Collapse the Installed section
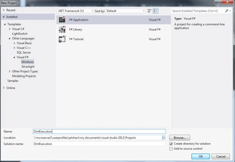The width and height of the screenshot is (235, 162). coord(4,17)
